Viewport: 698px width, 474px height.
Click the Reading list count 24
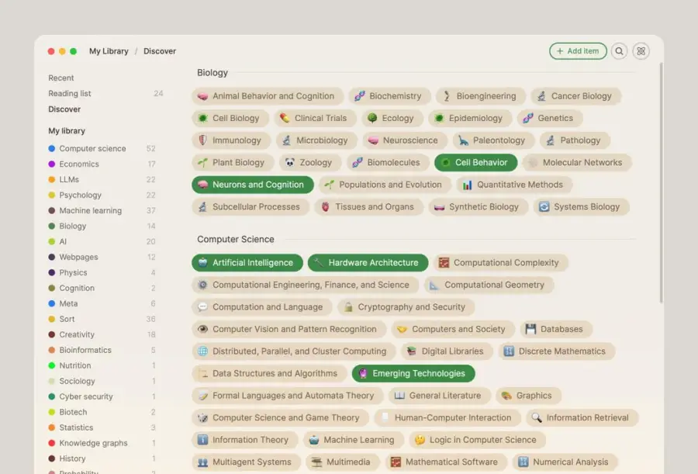(158, 94)
